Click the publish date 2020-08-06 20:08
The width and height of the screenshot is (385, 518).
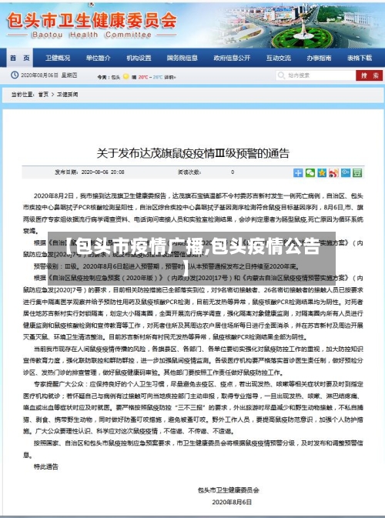coord(102,172)
